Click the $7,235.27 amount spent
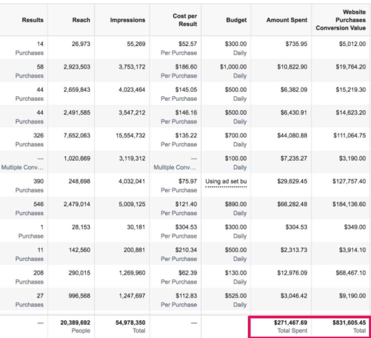The height and width of the screenshot is (338, 371). [x=294, y=158]
